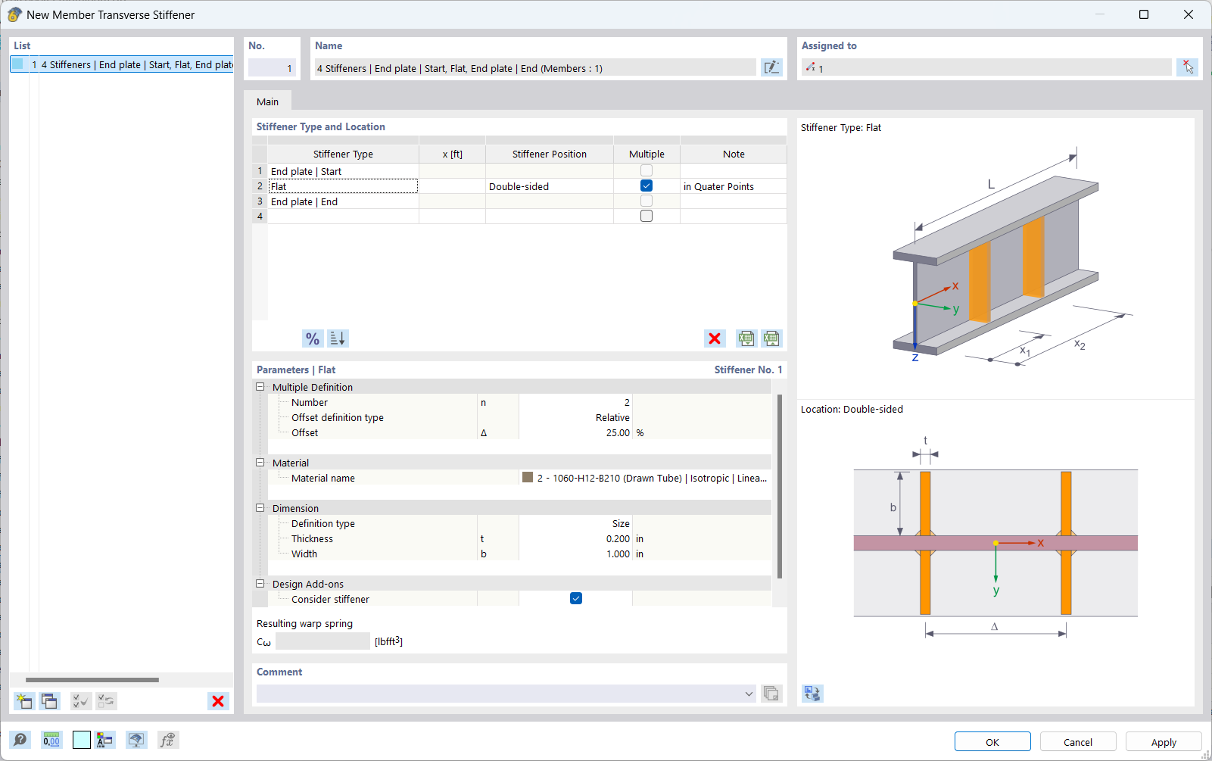This screenshot has width=1212, height=761.
Task: Click the 'x [ft]' column header
Action: tap(452, 154)
